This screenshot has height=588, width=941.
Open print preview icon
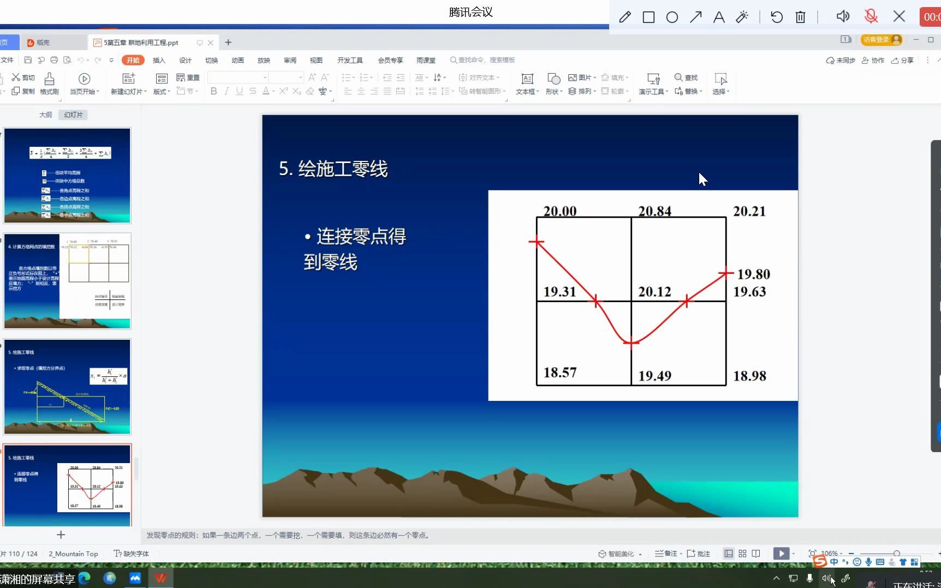[x=67, y=60]
